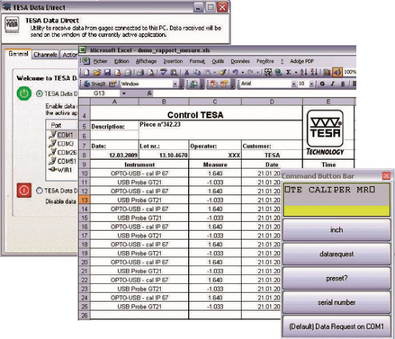Viewport: 395px width, 339px height.
Task: Click the preset? button
Action: click(x=337, y=279)
